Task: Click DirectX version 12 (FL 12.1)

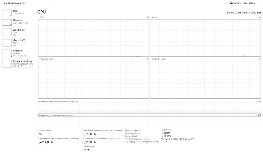Action: (166, 136)
